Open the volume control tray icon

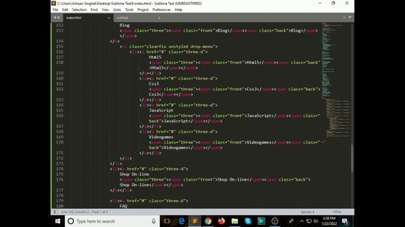pyautogui.click(x=316, y=221)
